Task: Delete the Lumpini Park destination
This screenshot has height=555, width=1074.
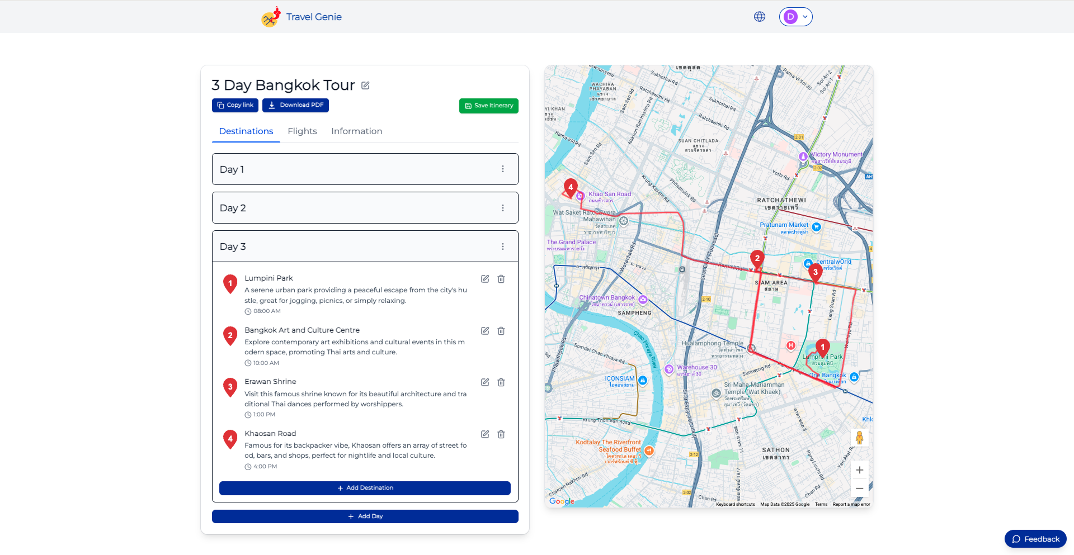Action: [x=501, y=279]
